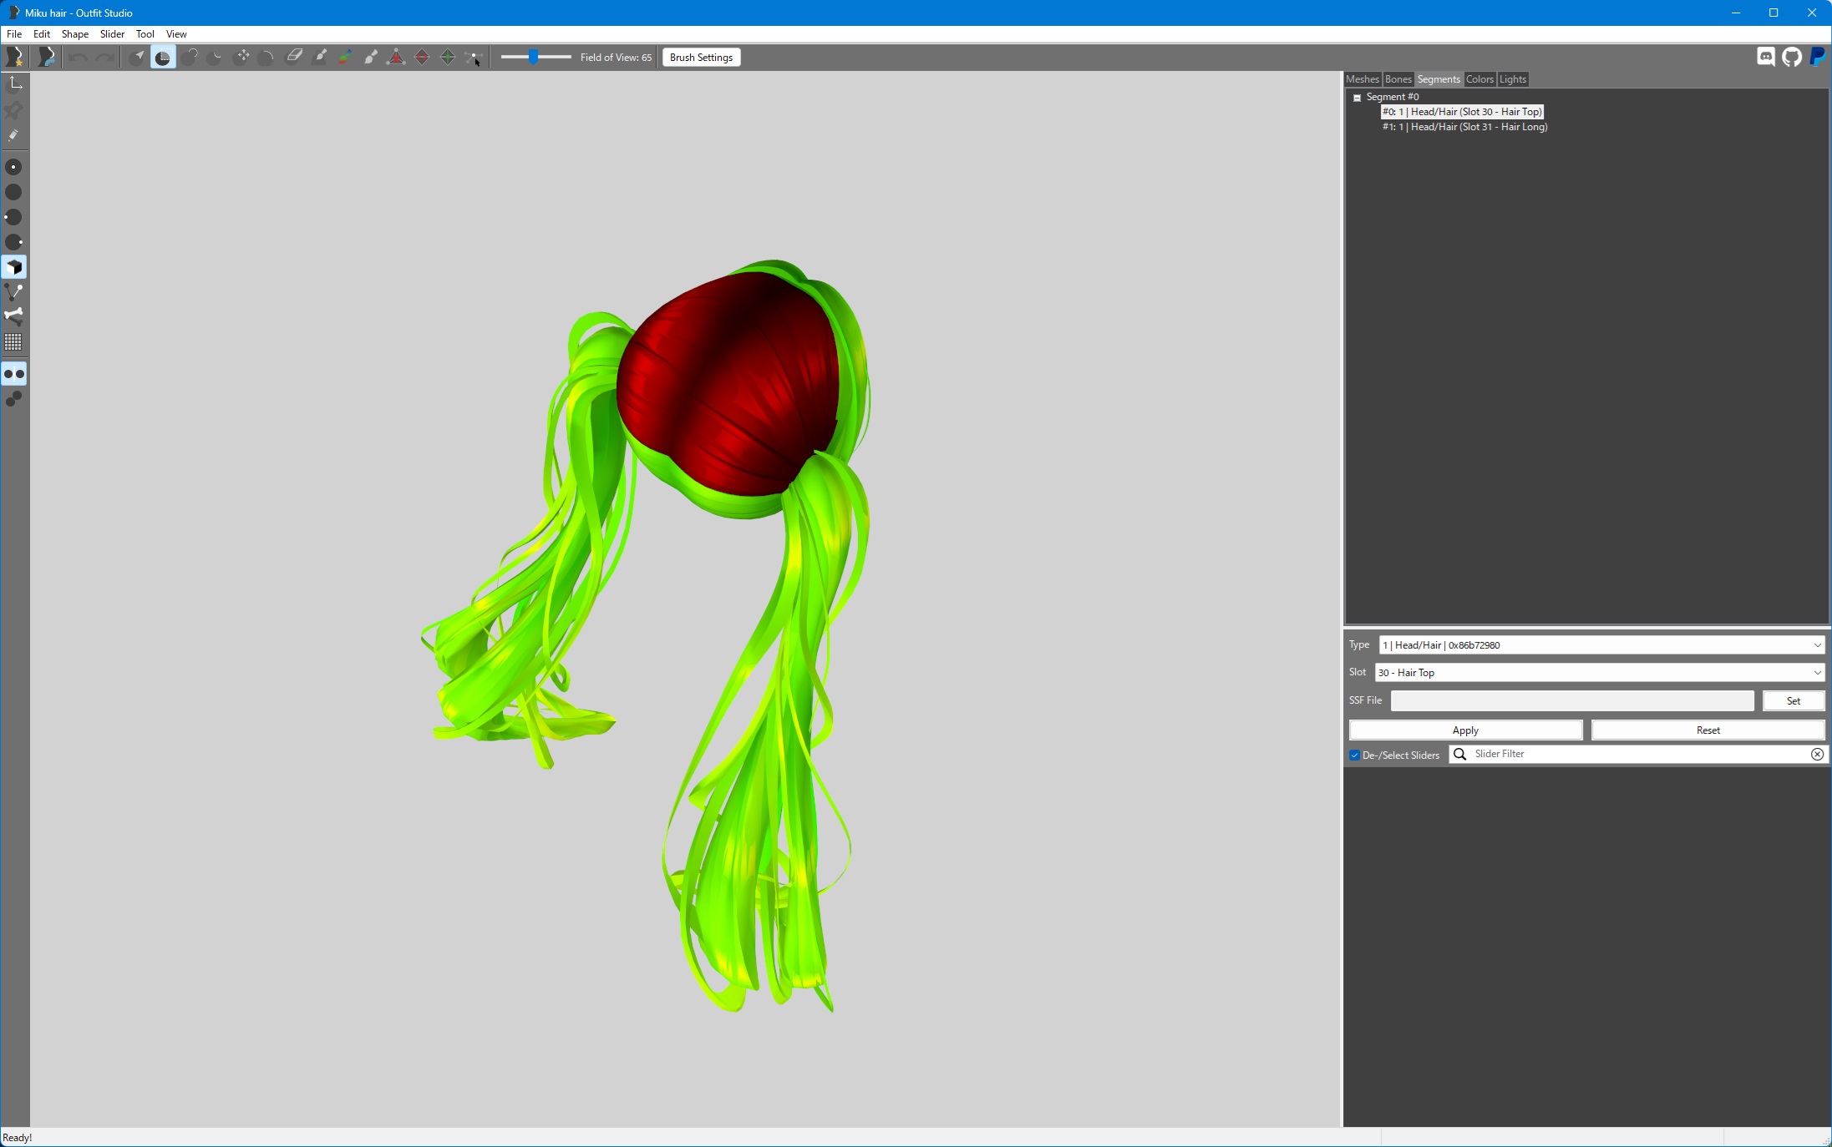
Task: Click the Slider Filter search field
Action: 1637,754
